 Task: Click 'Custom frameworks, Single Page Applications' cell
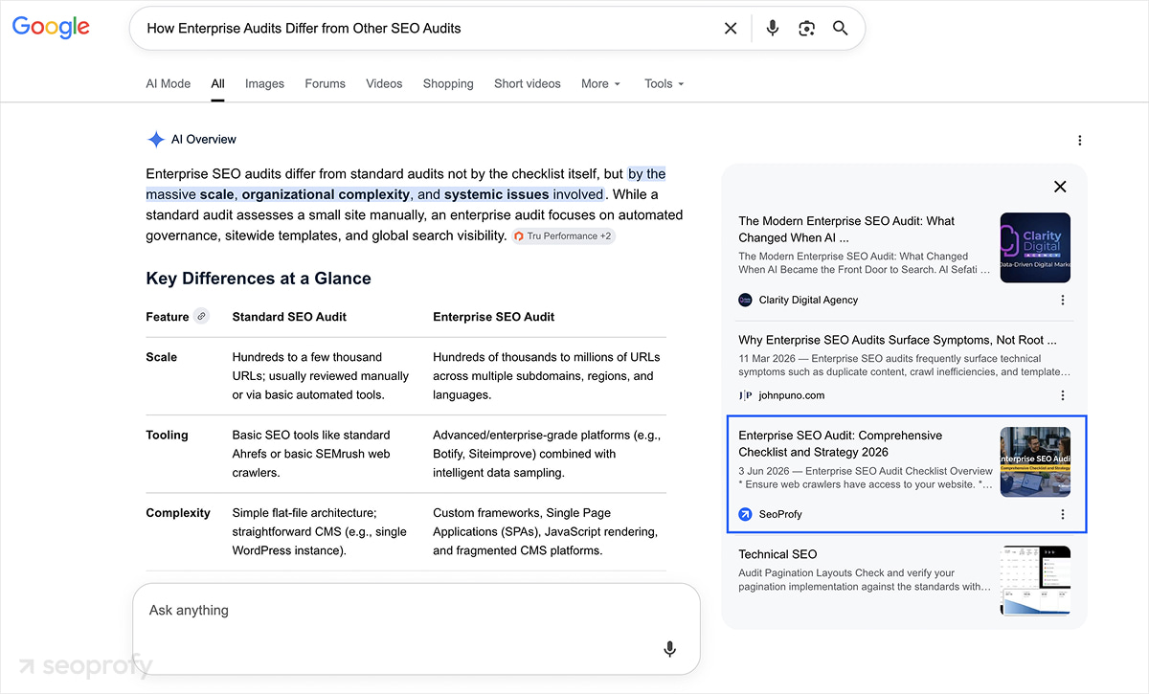(x=545, y=532)
